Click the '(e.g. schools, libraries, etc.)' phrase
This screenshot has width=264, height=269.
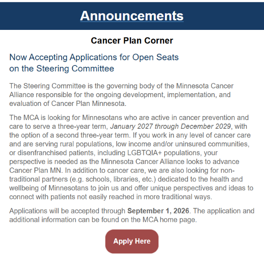pyautogui.click(x=113, y=179)
